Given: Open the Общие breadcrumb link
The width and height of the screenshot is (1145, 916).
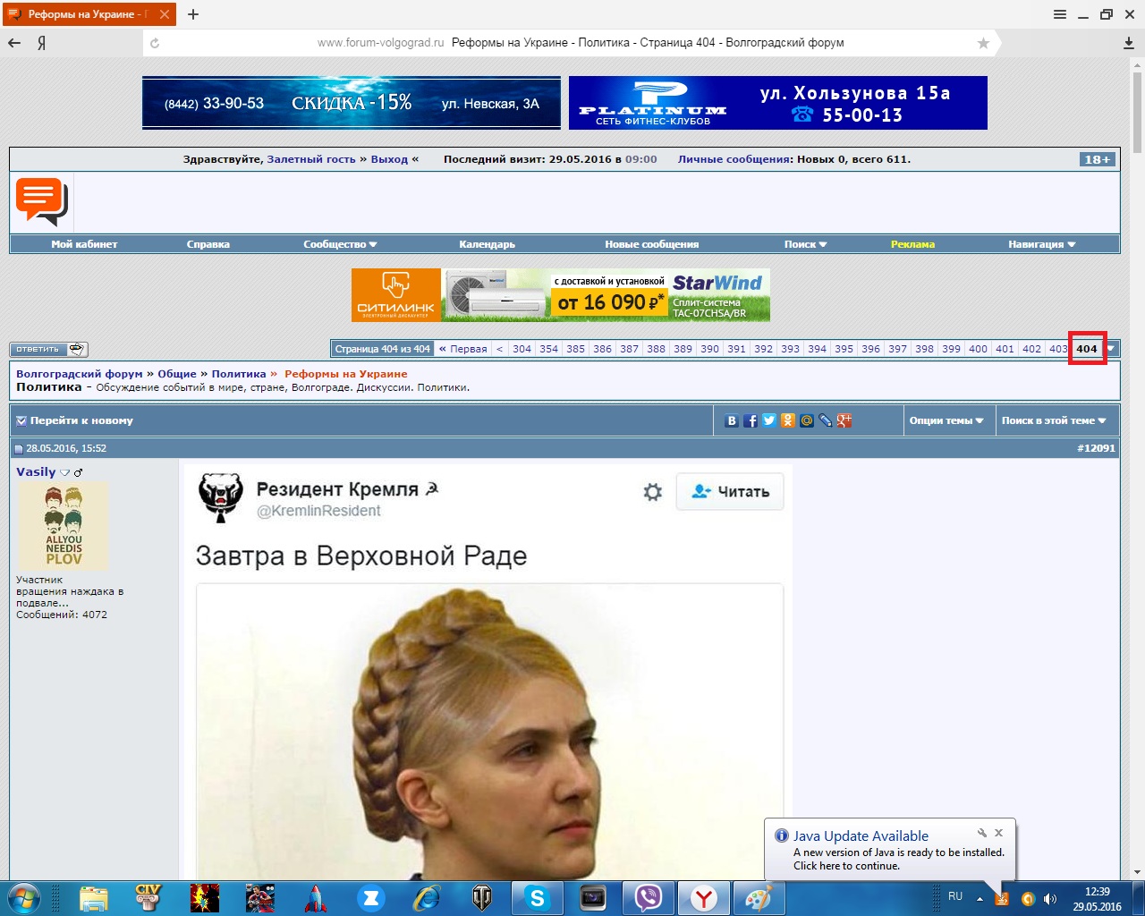Looking at the screenshot, I should (x=177, y=374).
